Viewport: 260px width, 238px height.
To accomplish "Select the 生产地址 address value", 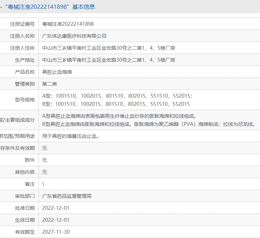I will tap(109, 60).
